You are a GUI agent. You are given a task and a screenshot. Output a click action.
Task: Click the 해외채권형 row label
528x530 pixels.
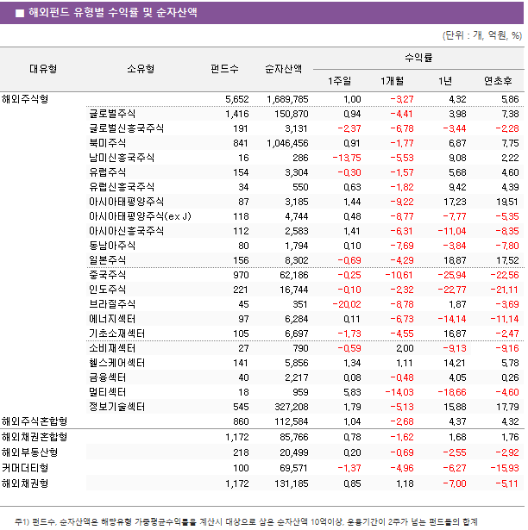coord(25,483)
